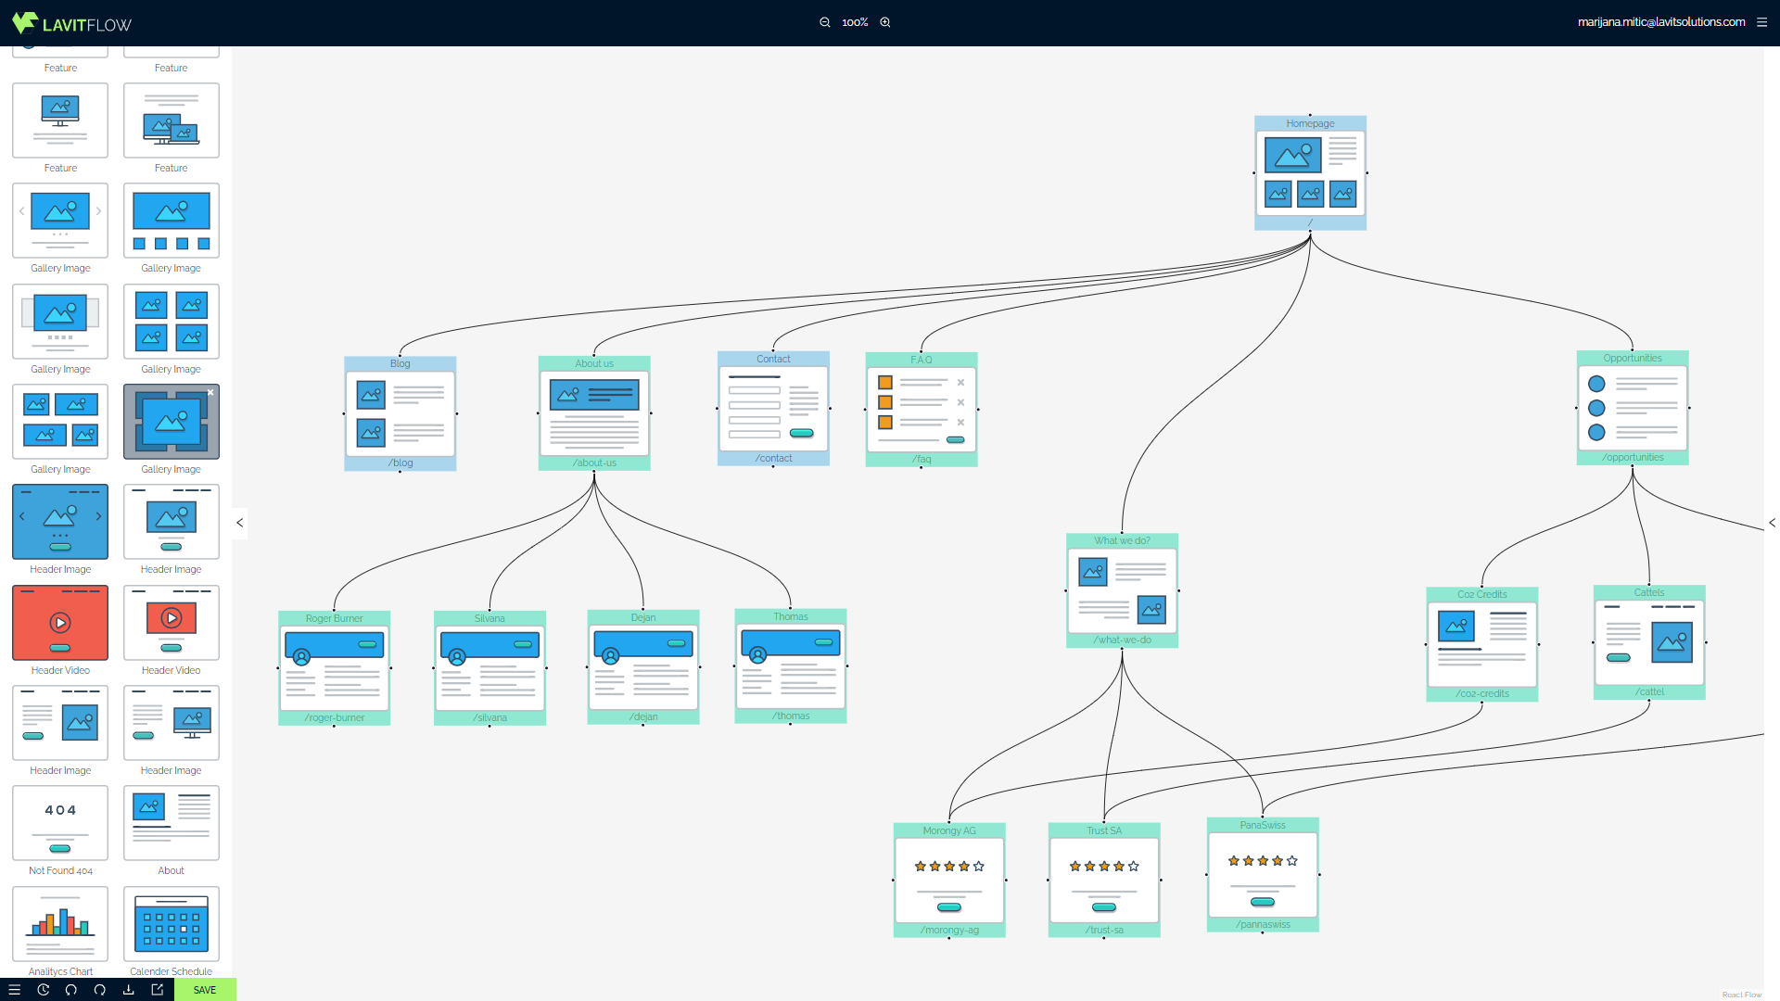This screenshot has width=1780, height=1001.
Task: Select the PanaSwiss node
Action: click(1263, 875)
